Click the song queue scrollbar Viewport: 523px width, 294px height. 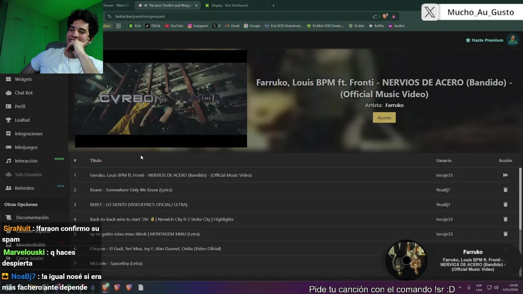coord(520,198)
